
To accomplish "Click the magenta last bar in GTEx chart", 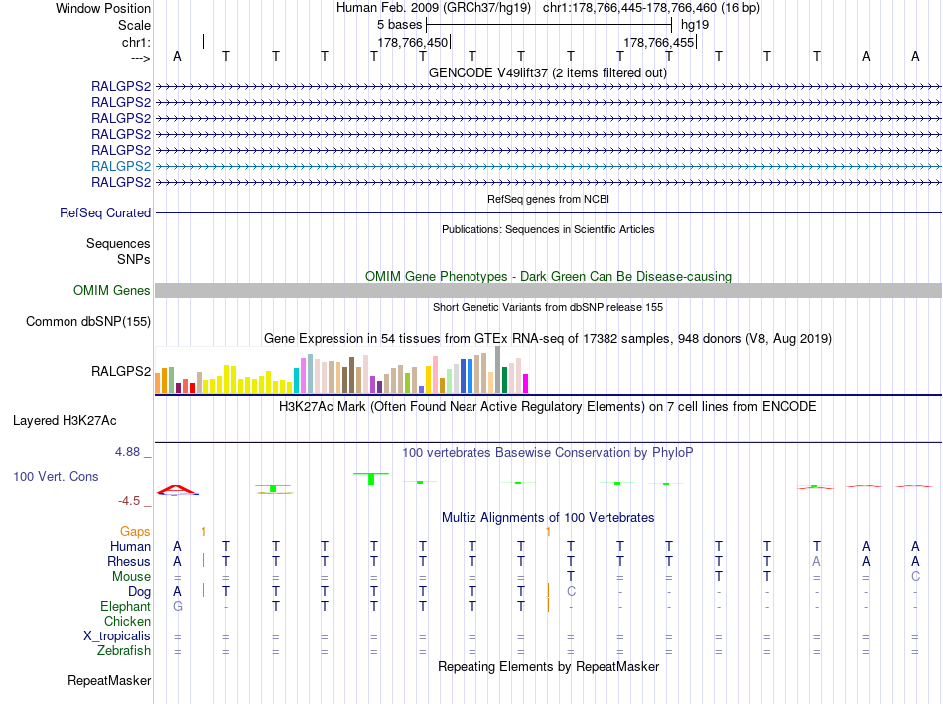I will [525, 384].
